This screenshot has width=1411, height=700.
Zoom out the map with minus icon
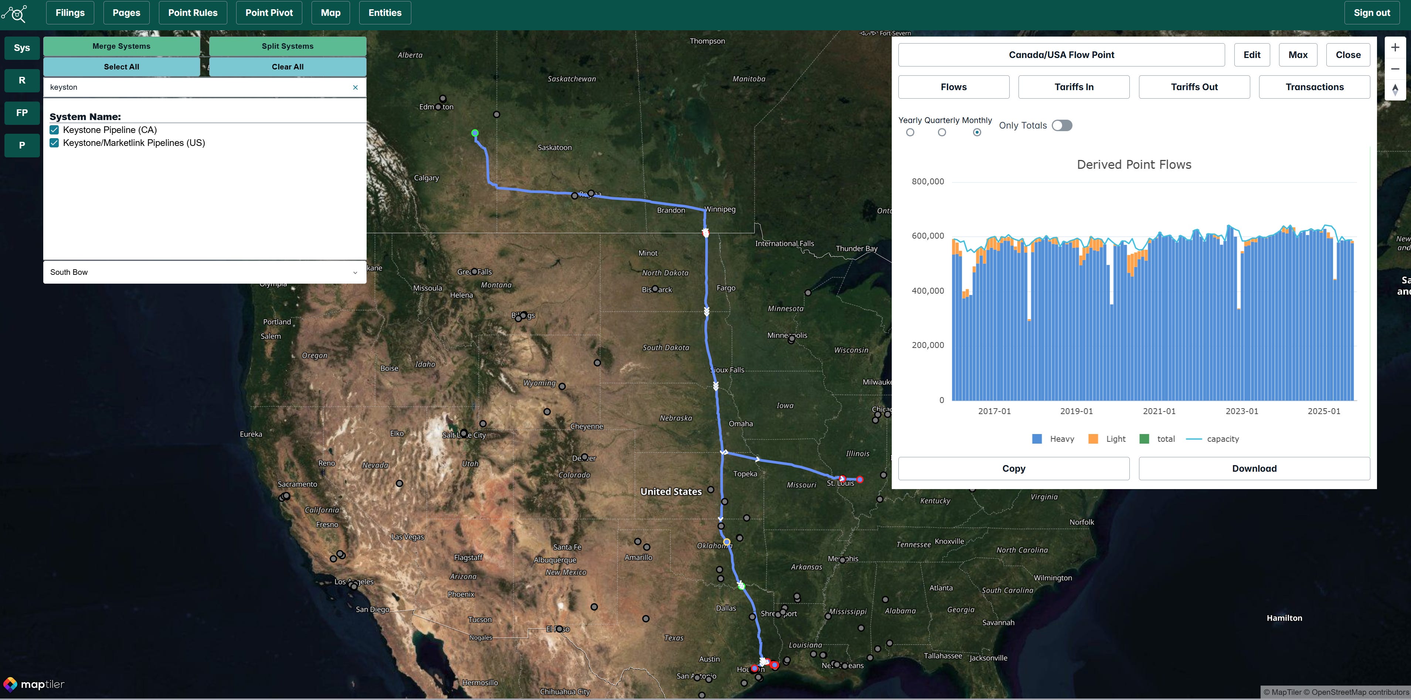1395,69
